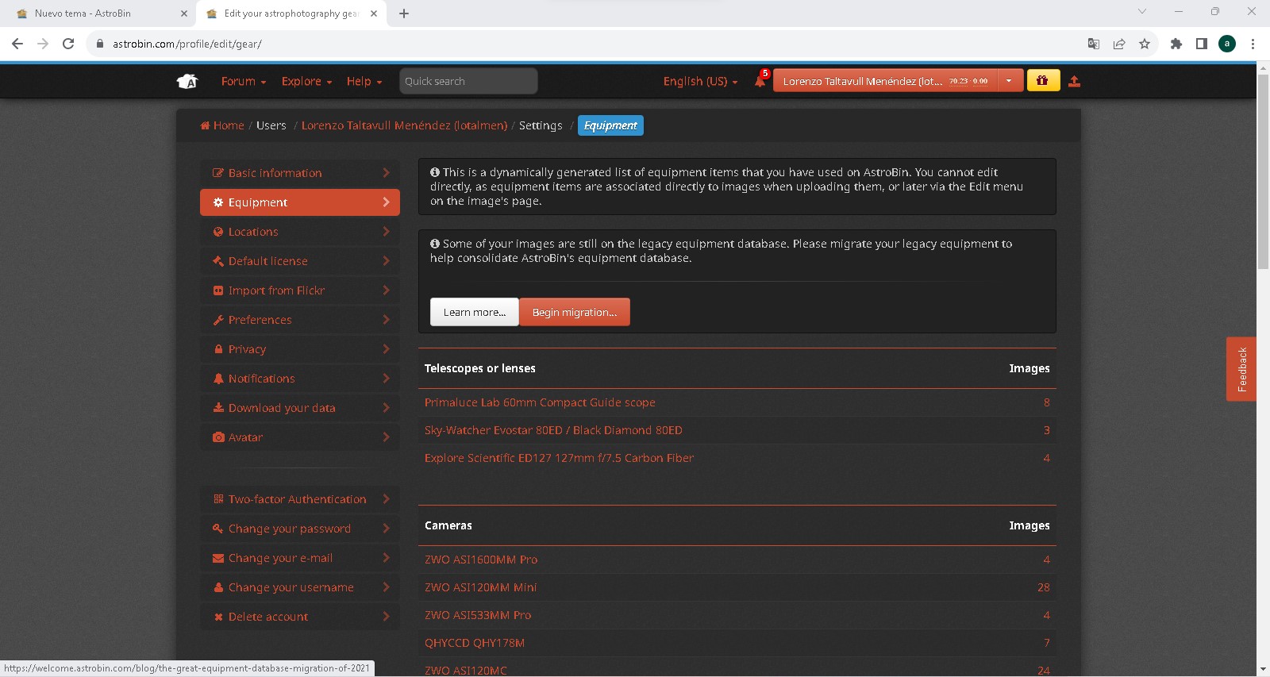Open the notifications bell icon
This screenshot has width=1270, height=677.
click(760, 81)
